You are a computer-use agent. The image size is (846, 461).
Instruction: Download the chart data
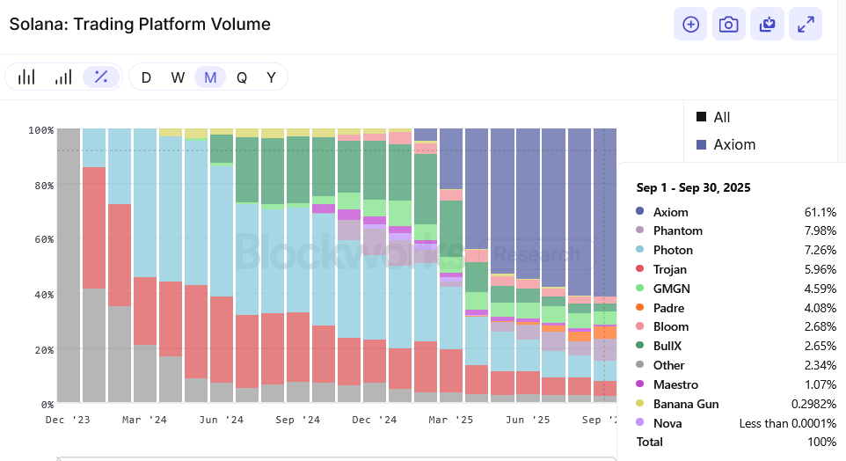[767, 25]
